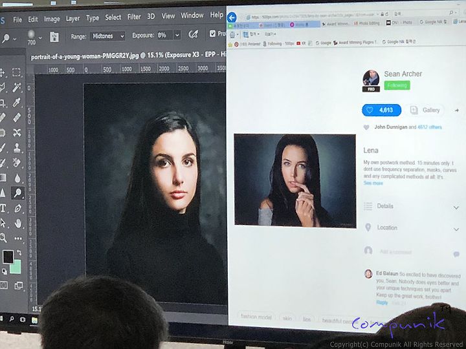Select the portrait-of-a-young-woman document tab
This screenshot has width=466, height=349.
tap(128, 56)
